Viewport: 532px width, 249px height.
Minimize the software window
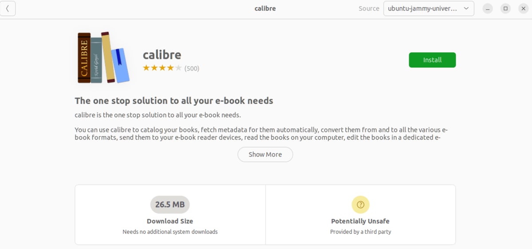(488, 8)
